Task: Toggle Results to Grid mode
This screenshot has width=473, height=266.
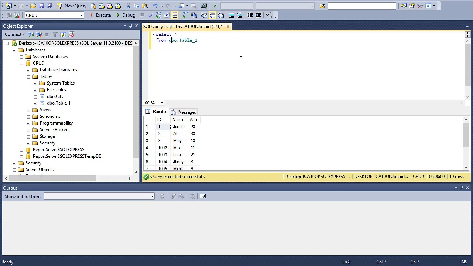Action: pos(212,15)
